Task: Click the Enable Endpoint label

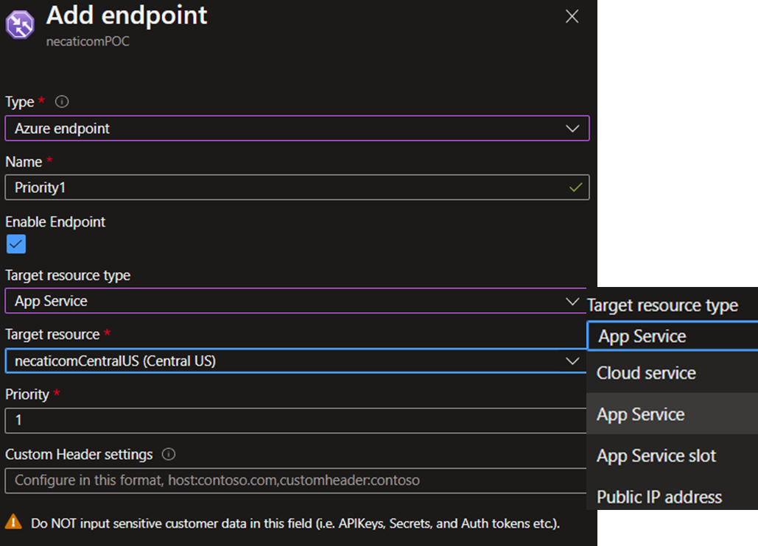Action: coord(55,222)
